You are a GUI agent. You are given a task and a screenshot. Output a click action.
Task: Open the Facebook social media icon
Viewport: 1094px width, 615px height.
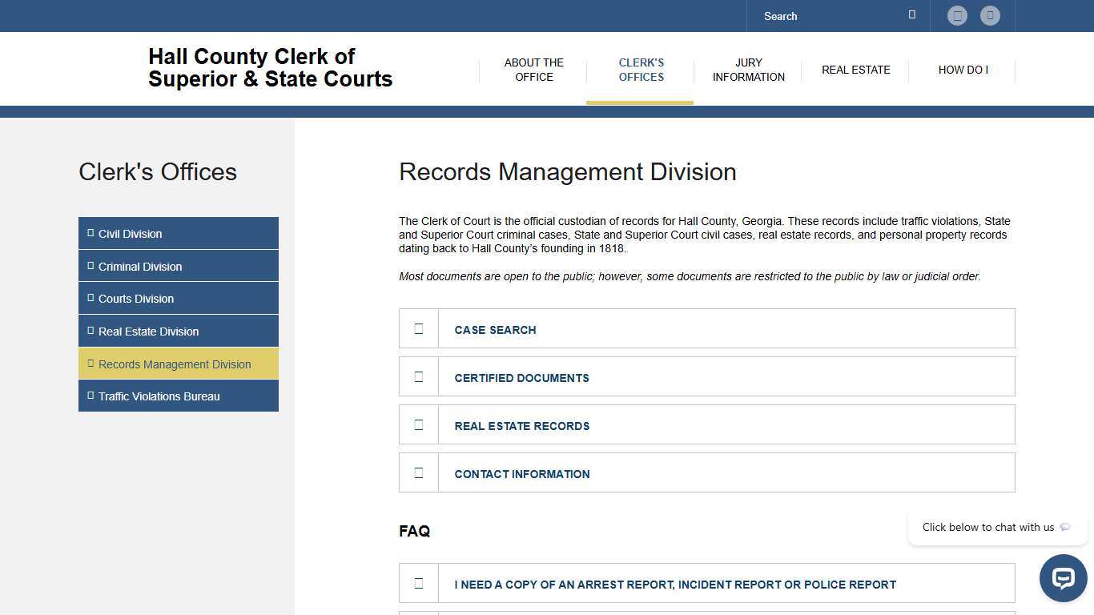coord(957,15)
